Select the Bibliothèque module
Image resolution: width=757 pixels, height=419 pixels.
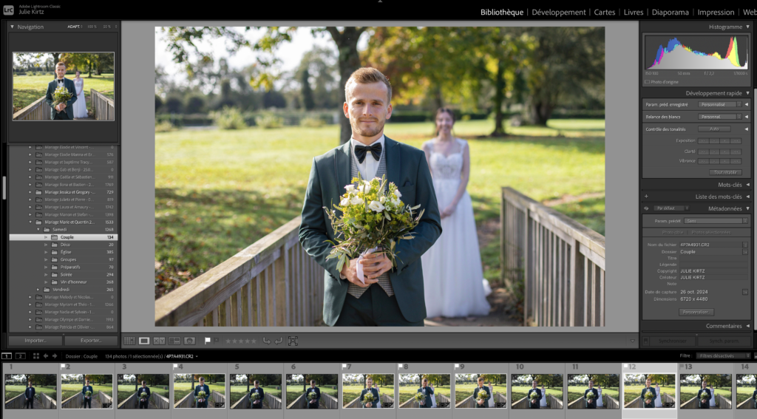502,12
